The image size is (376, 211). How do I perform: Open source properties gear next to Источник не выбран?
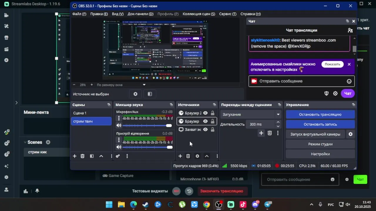135,94
